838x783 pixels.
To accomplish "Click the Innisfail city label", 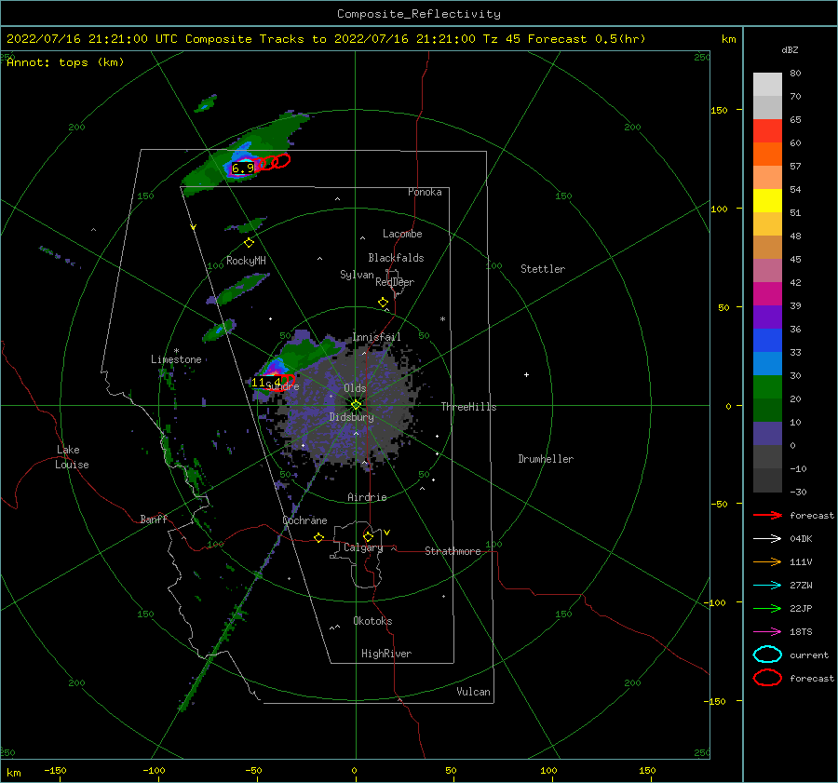I will (x=376, y=337).
